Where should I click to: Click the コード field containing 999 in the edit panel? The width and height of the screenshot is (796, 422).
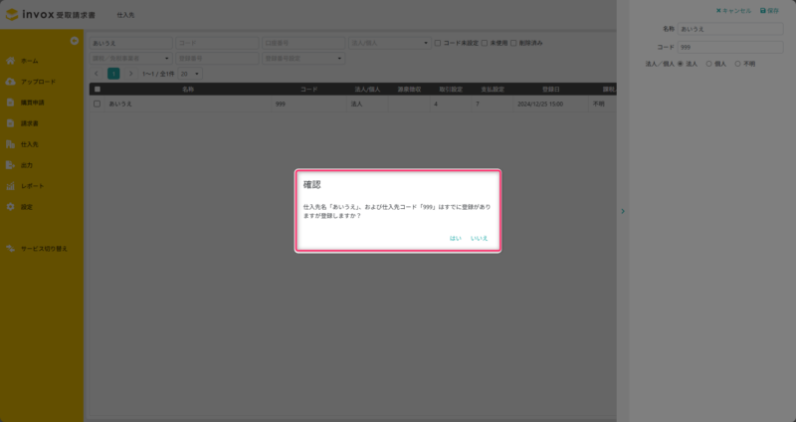[x=730, y=47]
